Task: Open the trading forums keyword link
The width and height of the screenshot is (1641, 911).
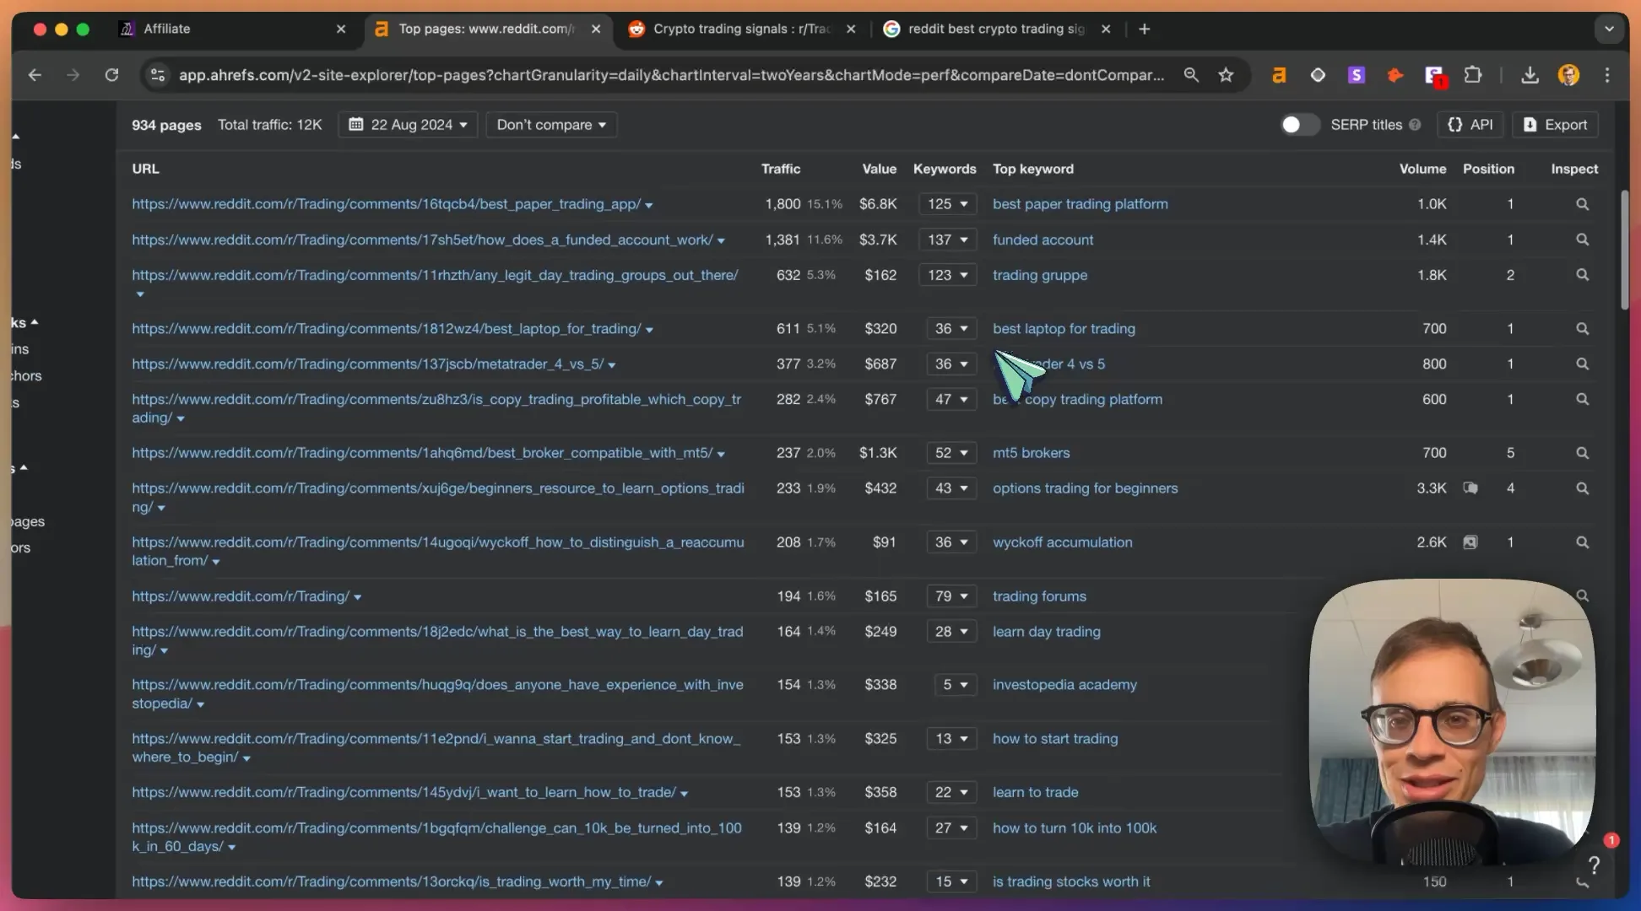Action: pyautogui.click(x=1039, y=596)
